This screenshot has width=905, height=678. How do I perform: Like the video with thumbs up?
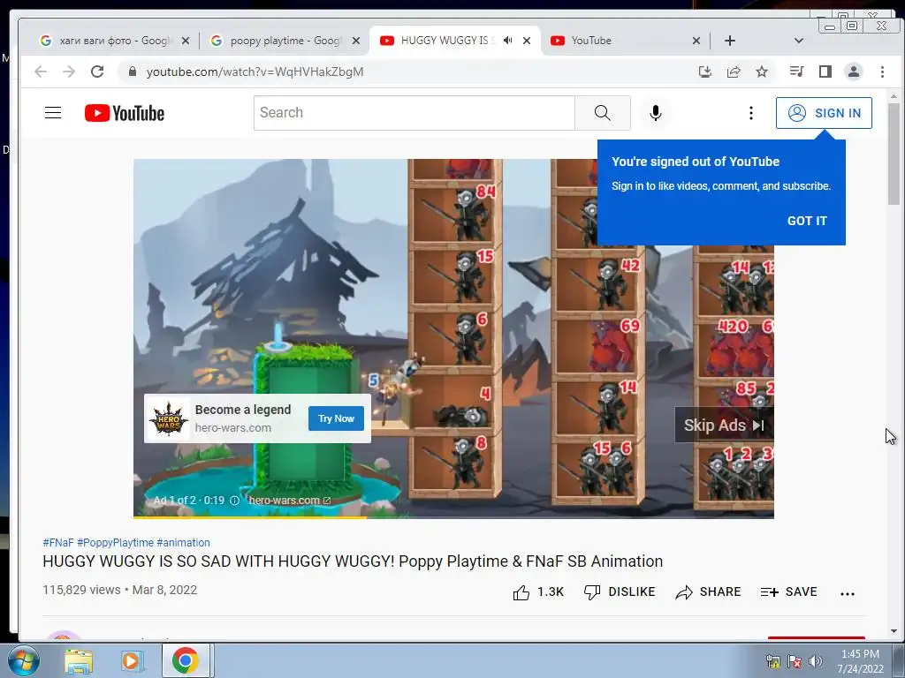click(538, 592)
